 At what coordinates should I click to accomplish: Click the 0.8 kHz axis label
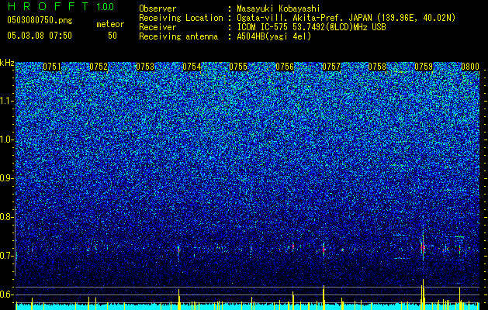[7, 217]
